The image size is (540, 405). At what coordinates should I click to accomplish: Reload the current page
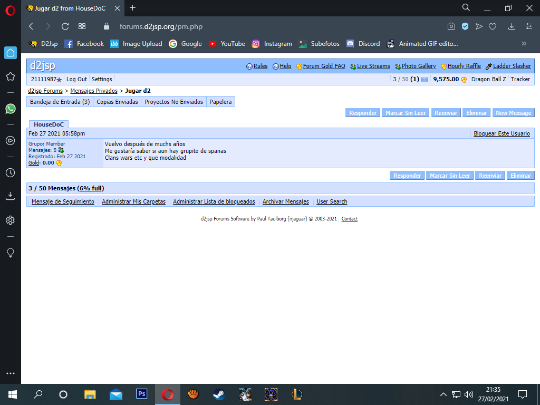[65, 26]
